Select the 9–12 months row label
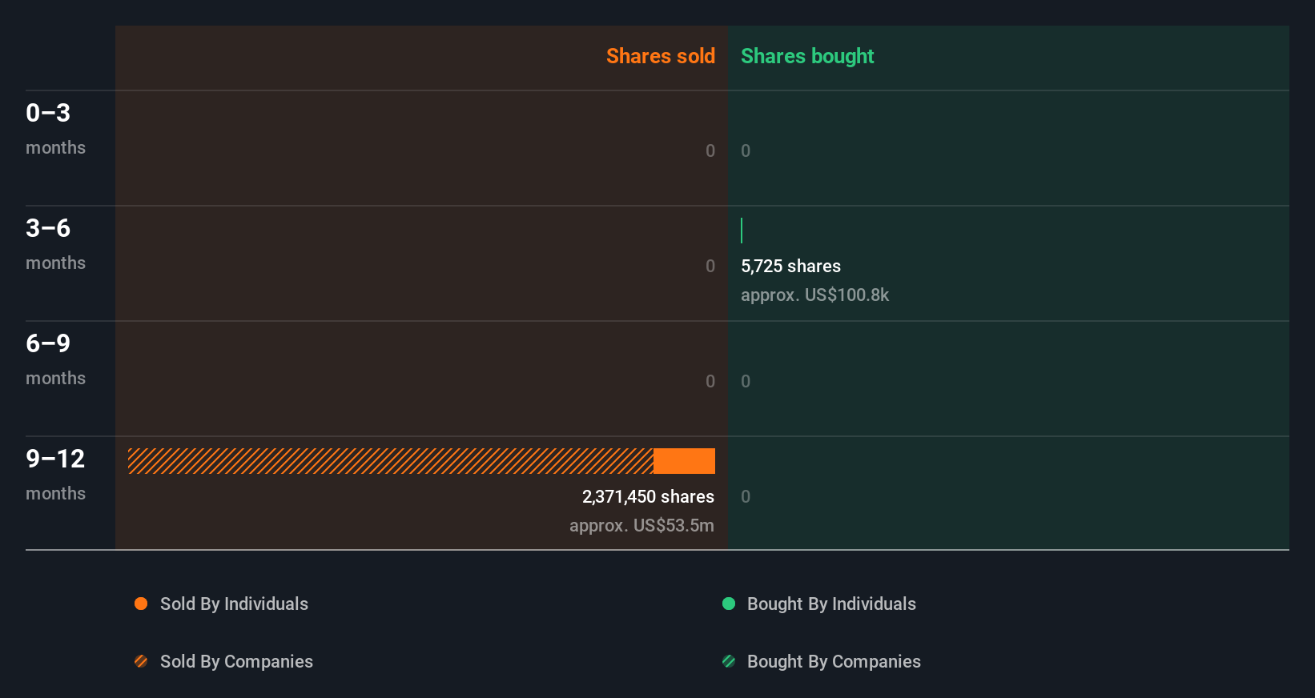The height and width of the screenshot is (698, 1315). tap(55, 475)
